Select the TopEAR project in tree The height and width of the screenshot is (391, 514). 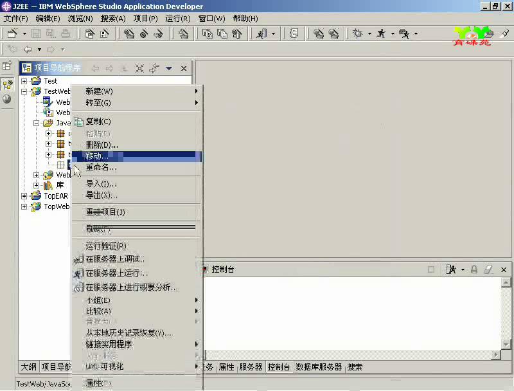pos(56,196)
